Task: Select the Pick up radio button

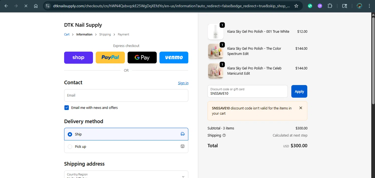Action: [x=70, y=147]
